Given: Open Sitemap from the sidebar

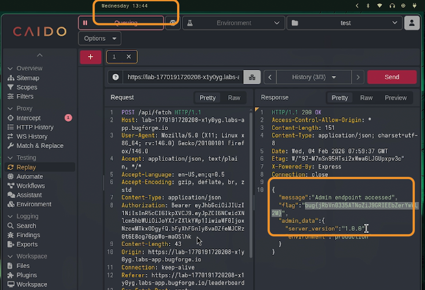Looking at the screenshot, I should 28,78.
